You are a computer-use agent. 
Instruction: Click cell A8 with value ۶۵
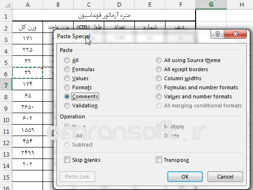28,95
